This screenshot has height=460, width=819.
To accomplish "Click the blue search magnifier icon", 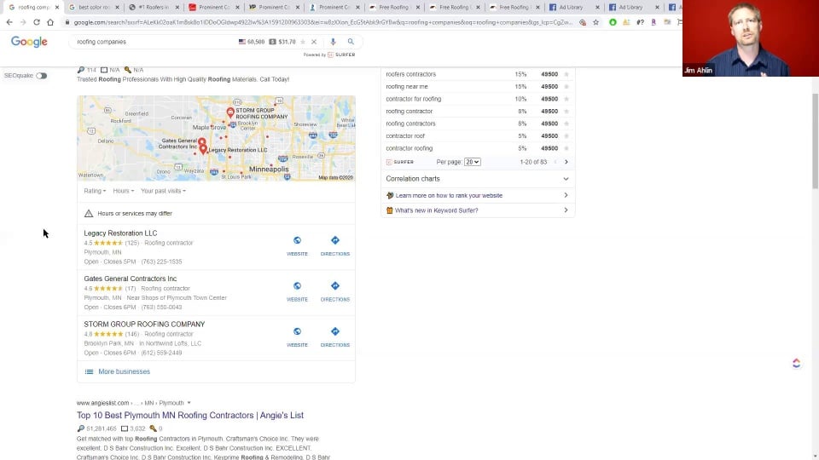I will [x=351, y=42].
